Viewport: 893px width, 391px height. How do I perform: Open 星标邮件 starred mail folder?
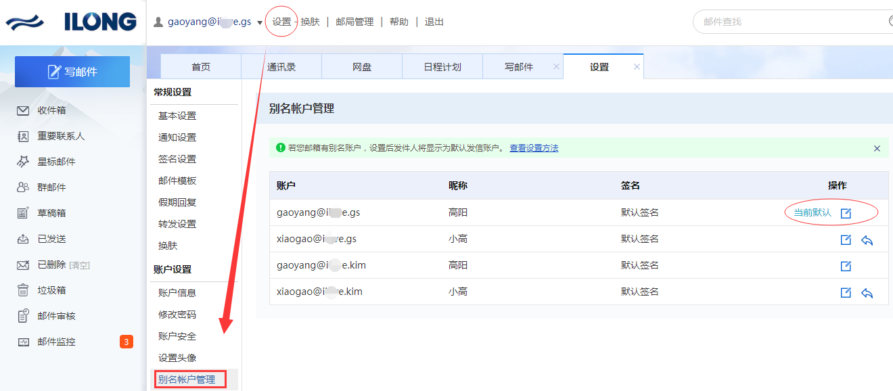pos(56,162)
